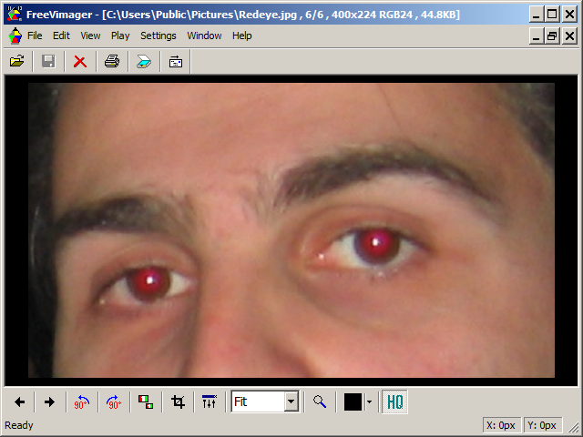Go to the next image with right arrow

(x=49, y=401)
